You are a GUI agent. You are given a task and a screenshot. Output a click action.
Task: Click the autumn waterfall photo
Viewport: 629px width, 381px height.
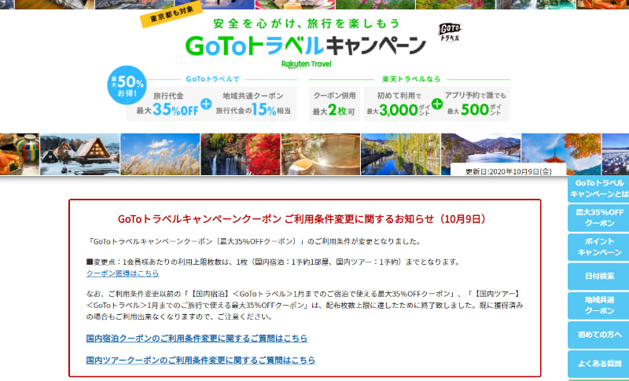241,154
